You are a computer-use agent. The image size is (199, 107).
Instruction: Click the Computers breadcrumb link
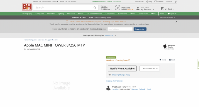tap(33, 40)
